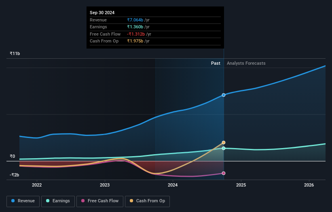Click the -₹2b y-axis label
The width and height of the screenshot is (332, 212).
pos(15,175)
